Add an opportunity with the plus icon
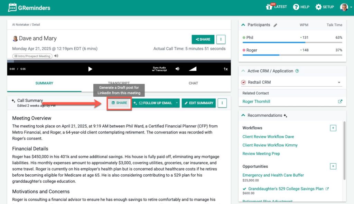 click(333, 166)
